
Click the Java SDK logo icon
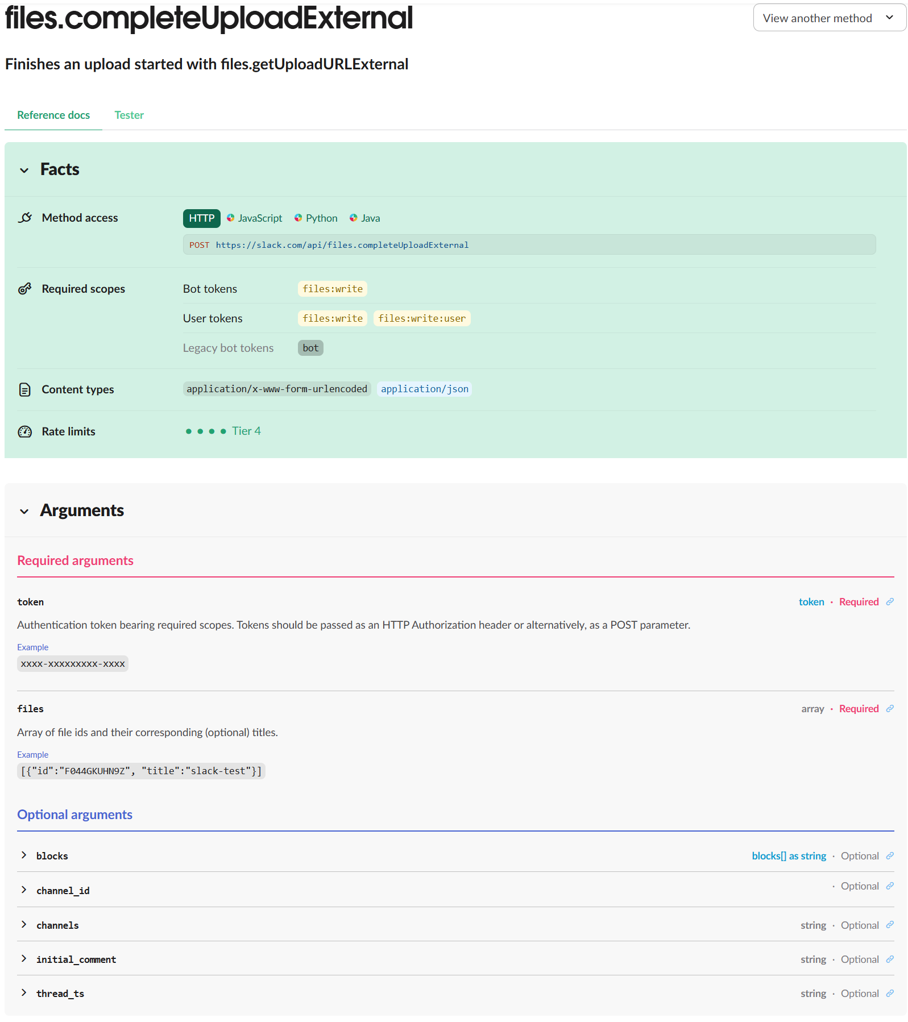point(354,218)
